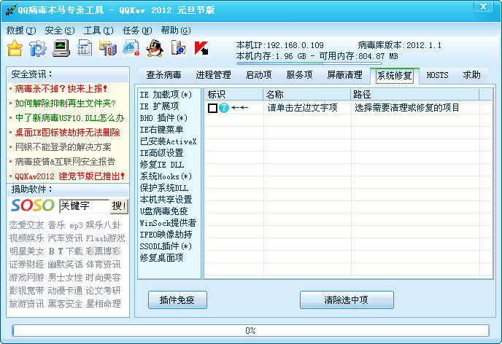502x344 pixels.
Task: Sort by the 路径 column header
Action: click(415, 94)
